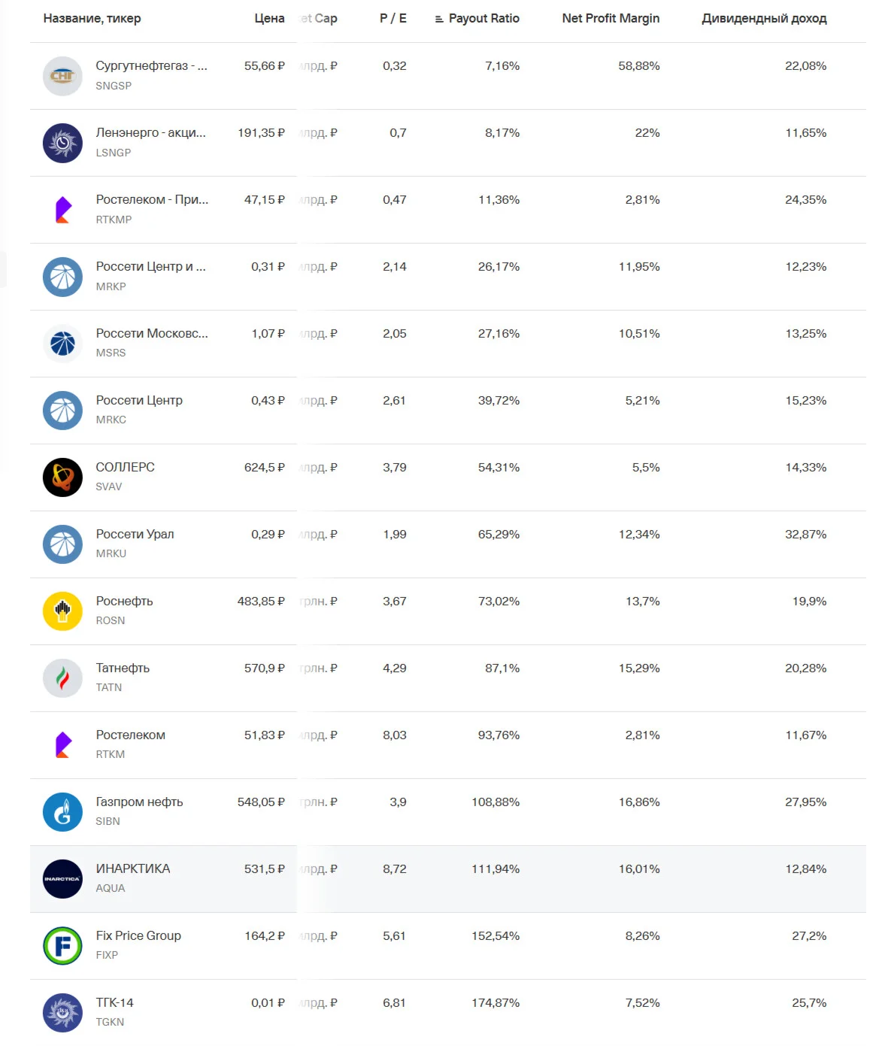
Task: Open the Роснефть yellow logo icon
Action: [x=62, y=611]
